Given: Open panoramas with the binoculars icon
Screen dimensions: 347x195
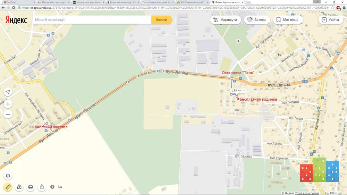Looking at the screenshot, I should [x=19, y=187].
